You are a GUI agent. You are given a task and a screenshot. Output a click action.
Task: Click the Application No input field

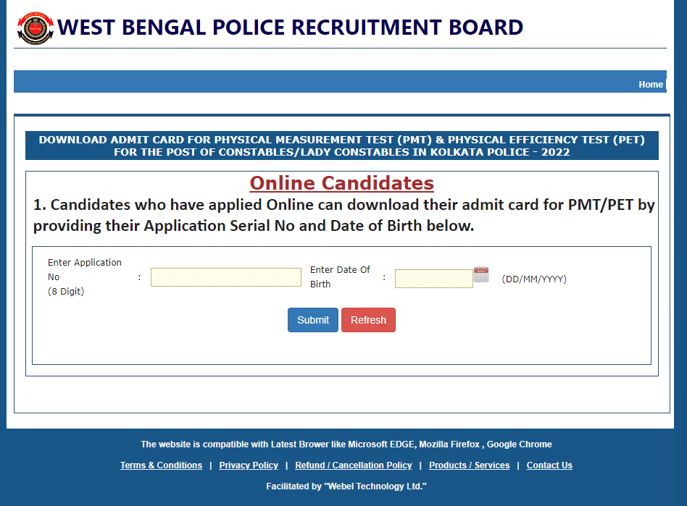[225, 277]
